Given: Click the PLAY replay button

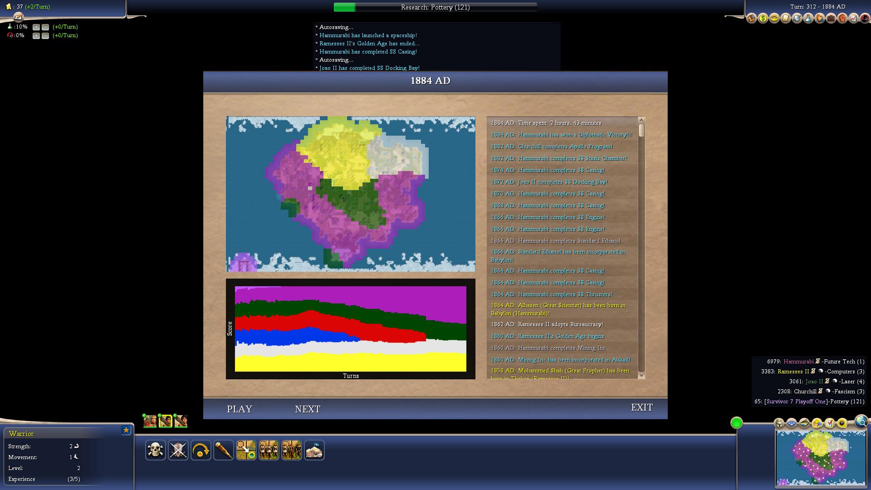Looking at the screenshot, I should 240,409.
